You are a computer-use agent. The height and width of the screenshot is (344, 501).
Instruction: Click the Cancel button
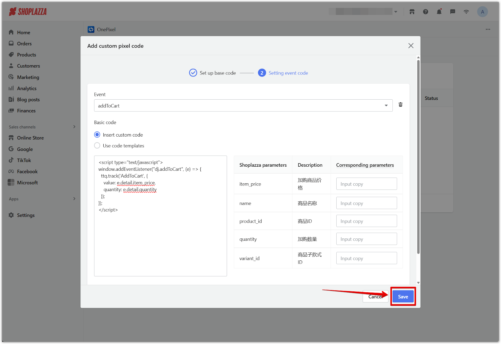click(x=375, y=297)
